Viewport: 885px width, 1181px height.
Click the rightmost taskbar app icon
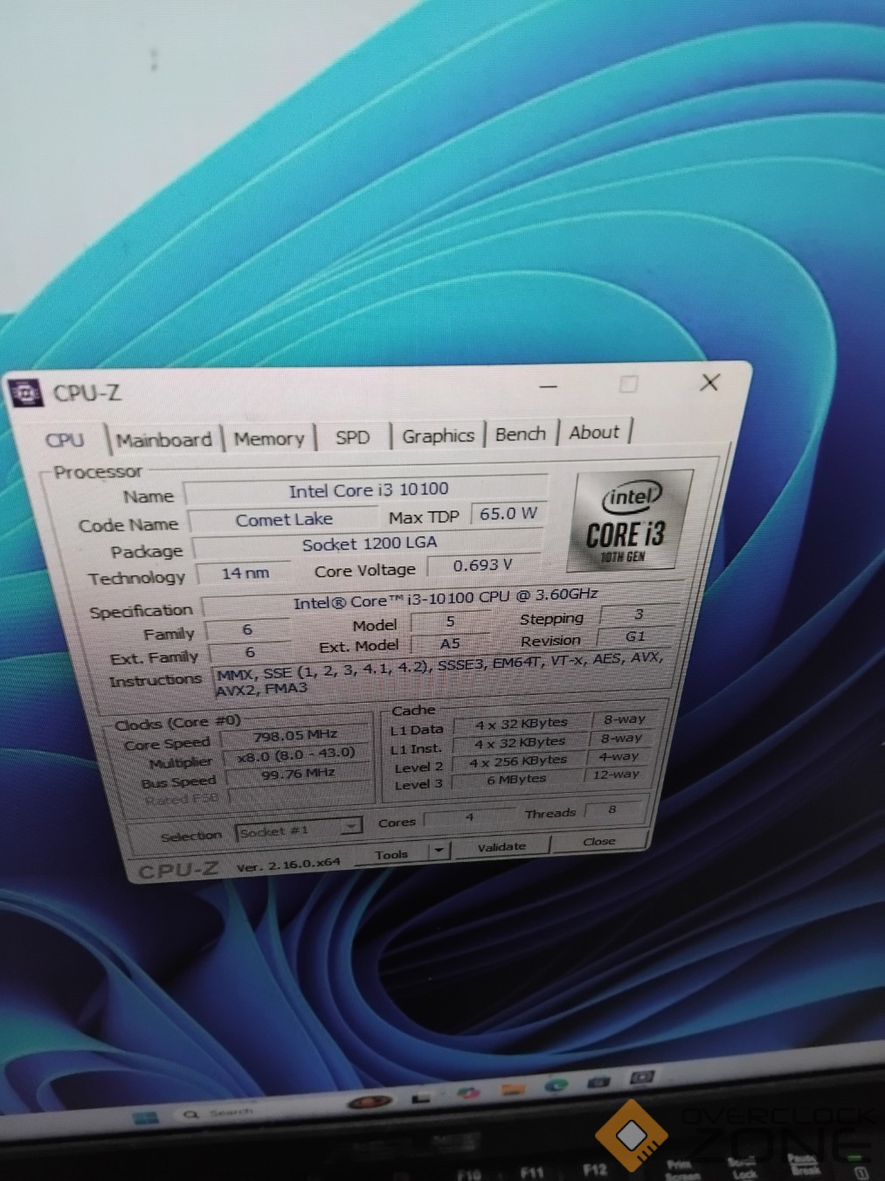pyautogui.click(x=642, y=1078)
